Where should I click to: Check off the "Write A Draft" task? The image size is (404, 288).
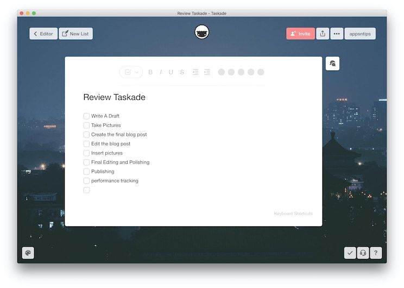86,116
